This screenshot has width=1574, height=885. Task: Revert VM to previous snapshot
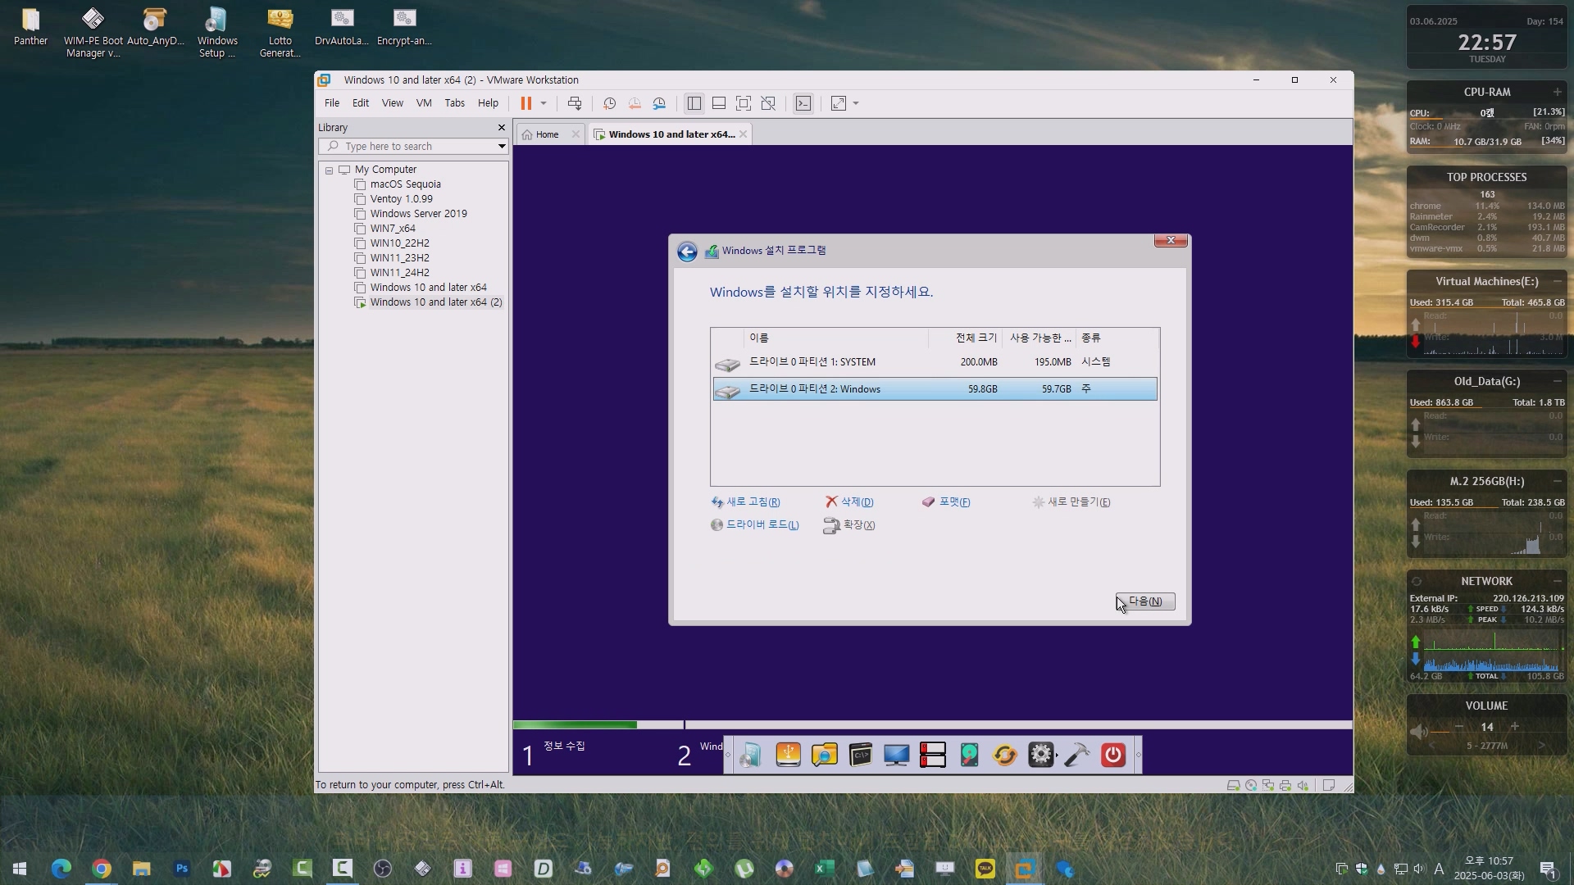(x=635, y=103)
